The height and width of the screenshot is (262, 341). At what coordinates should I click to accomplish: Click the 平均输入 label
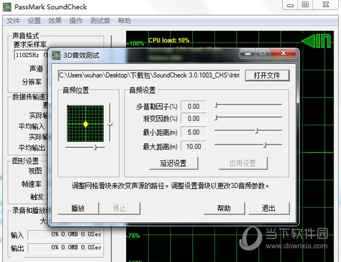click(31, 126)
